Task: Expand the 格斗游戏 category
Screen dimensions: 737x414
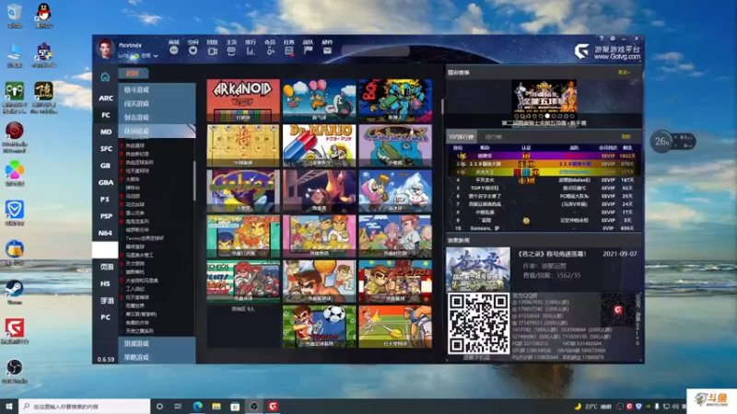Action: click(157, 89)
